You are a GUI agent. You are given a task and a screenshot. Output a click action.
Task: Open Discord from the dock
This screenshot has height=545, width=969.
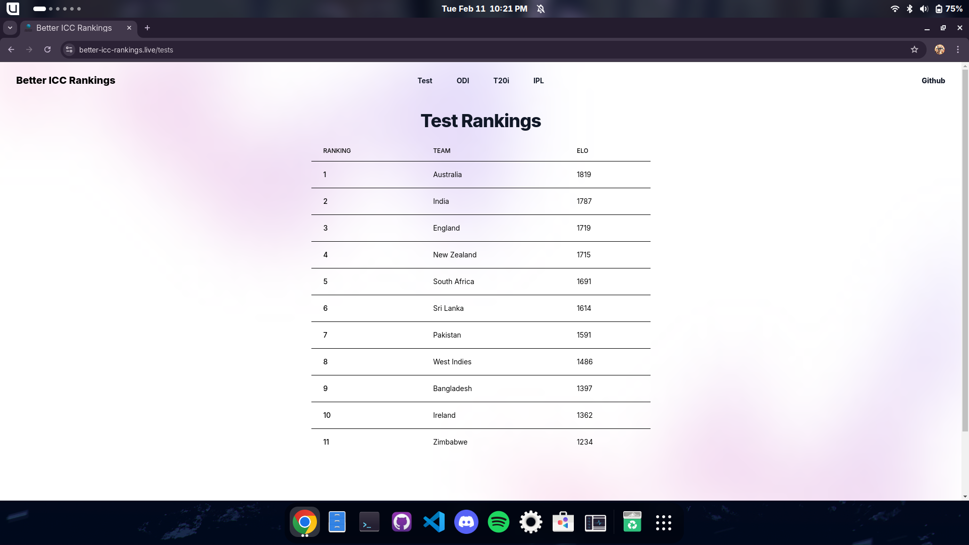click(466, 522)
